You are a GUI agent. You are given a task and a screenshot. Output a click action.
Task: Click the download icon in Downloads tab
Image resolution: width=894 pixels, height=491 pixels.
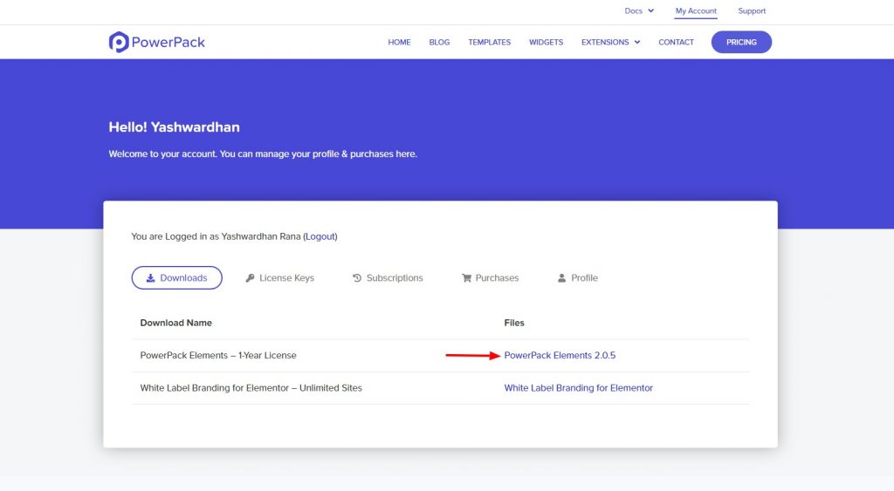click(x=150, y=278)
